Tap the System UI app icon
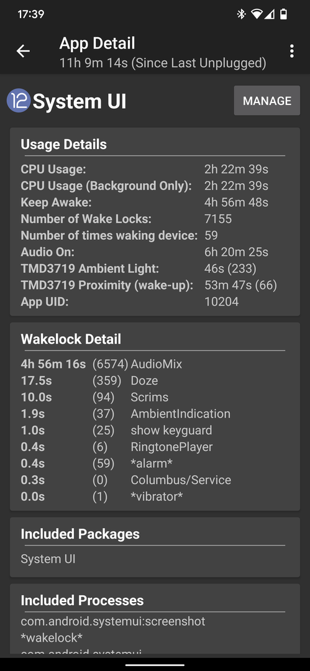This screenshot has height=671, width=310. 19,101
